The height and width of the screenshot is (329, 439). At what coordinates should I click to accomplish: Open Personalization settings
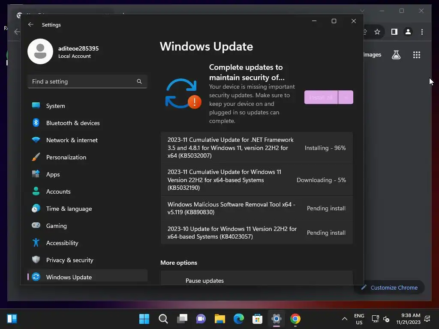tap(87, 157)
